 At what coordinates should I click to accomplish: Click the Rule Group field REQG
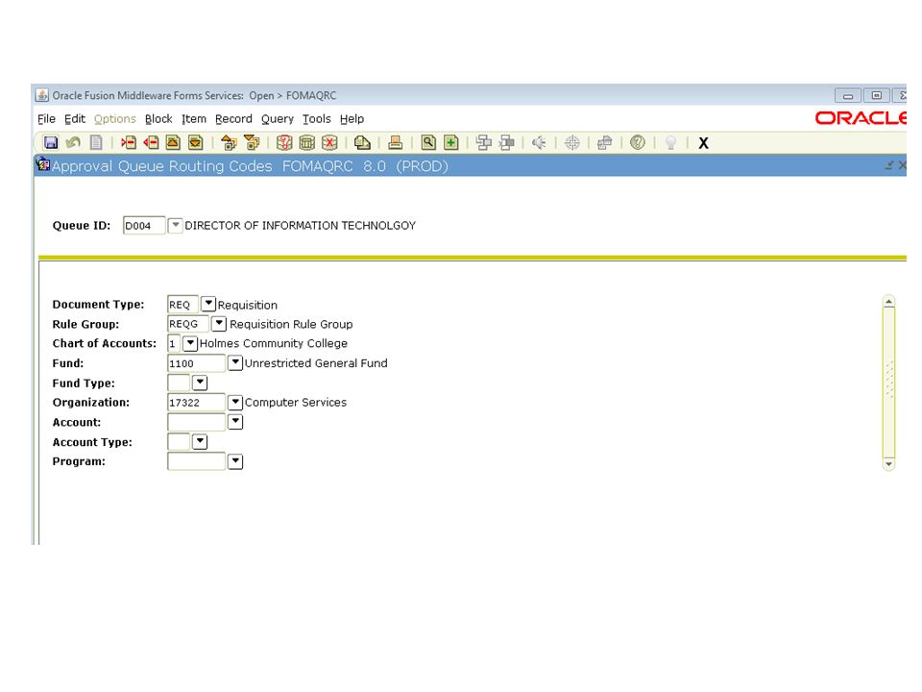pos(188,324)
